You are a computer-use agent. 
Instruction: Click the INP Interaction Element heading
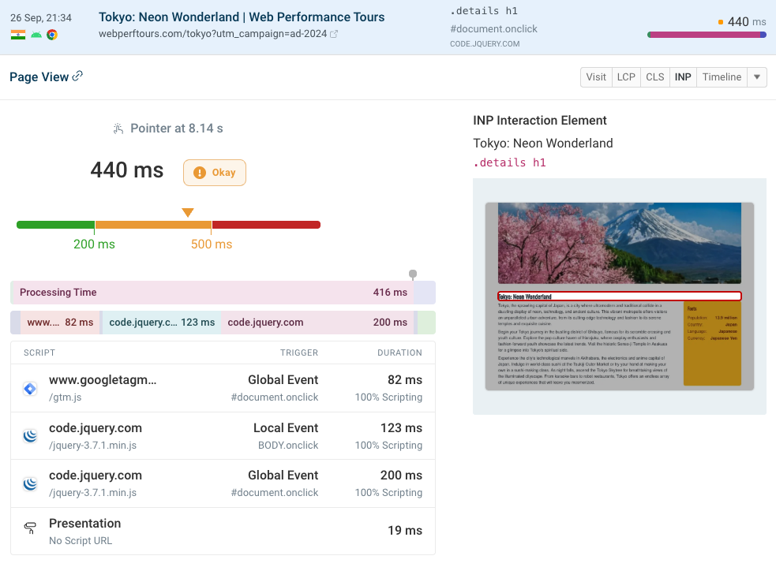(539, 121)
